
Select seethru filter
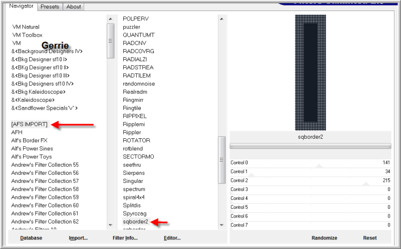(132, 165)
